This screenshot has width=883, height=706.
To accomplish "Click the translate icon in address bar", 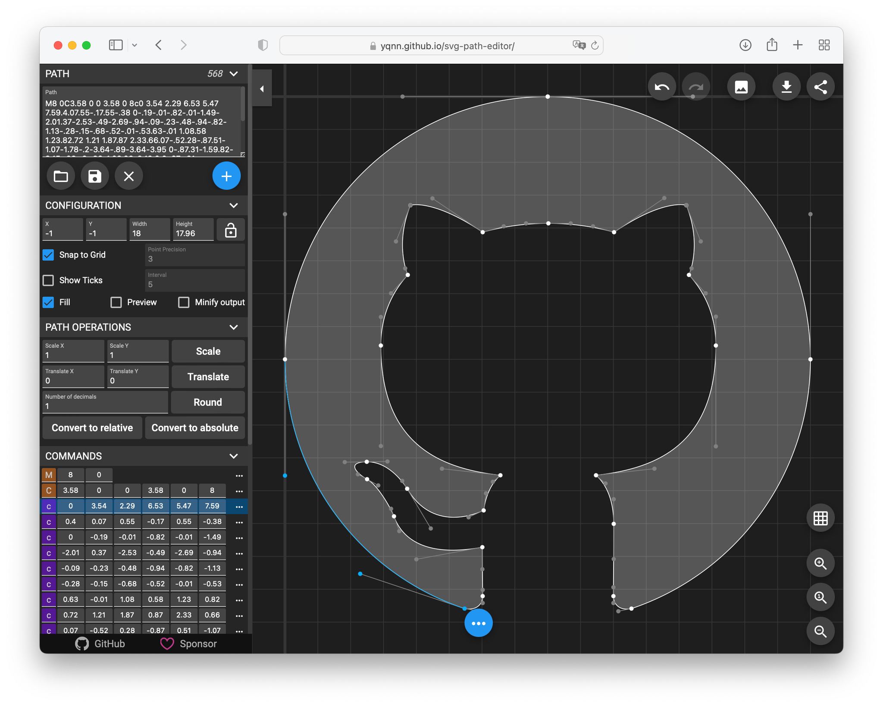I will 579,45.
